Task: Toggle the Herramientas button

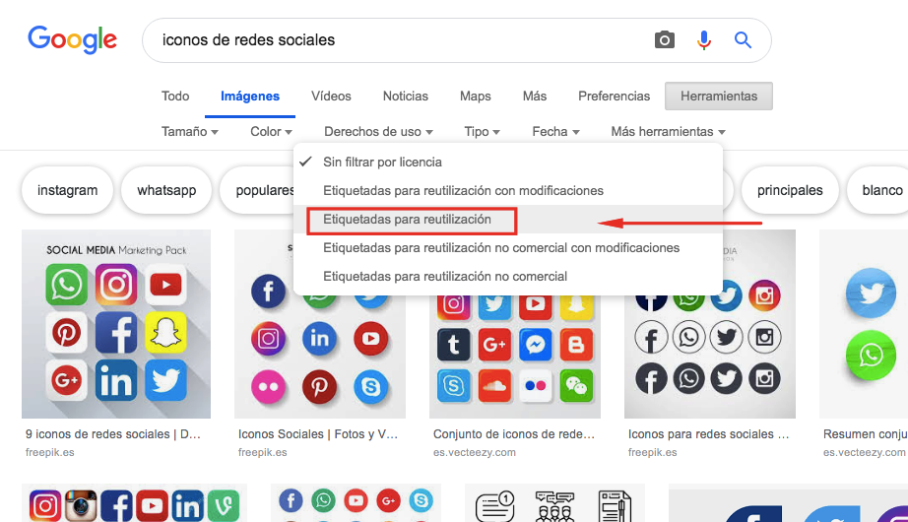Action: point(719,97)
